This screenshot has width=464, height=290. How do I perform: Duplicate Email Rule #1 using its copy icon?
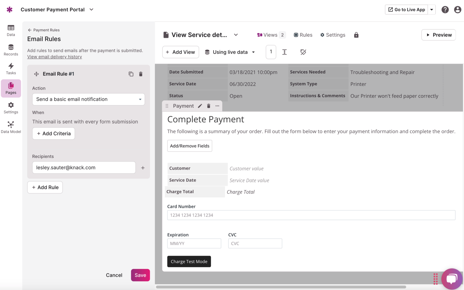(x=131, y=74)
